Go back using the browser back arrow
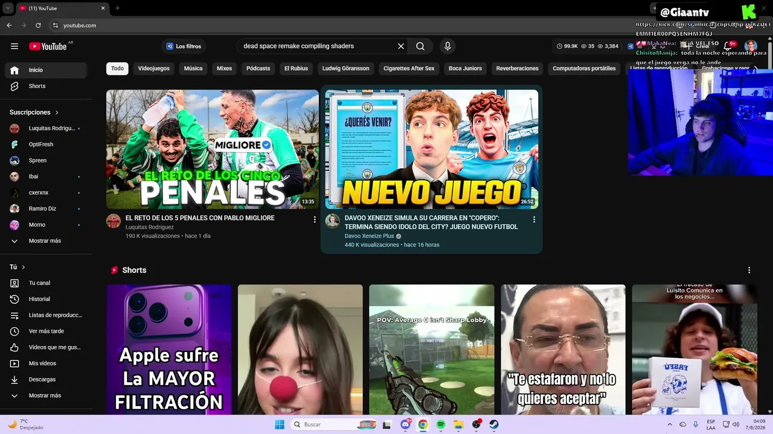This screenshot has width=773, height=434. [x=9, y=25]
